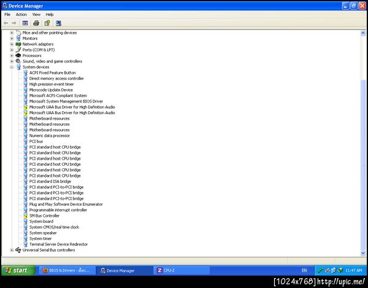Image resolution: width=368 pixels, height=288 pixels.
Task: Select the System devices computer icon
Action: 18,67
